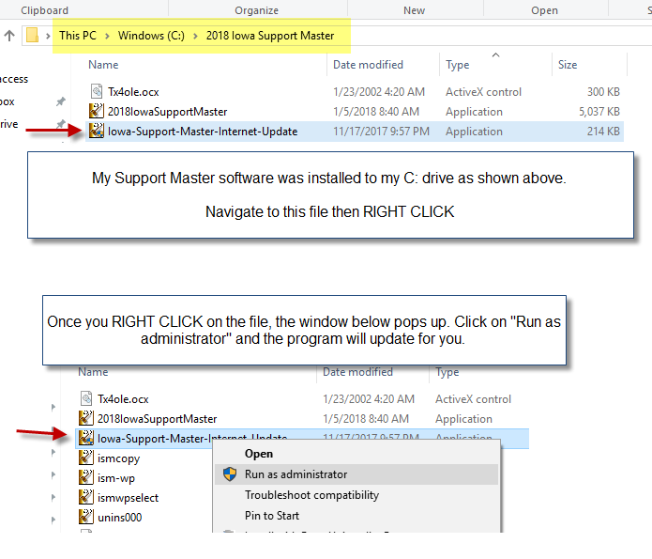
Task: Click the 1/5/2018 8:40 AM date in upper list
Action: 376,112
